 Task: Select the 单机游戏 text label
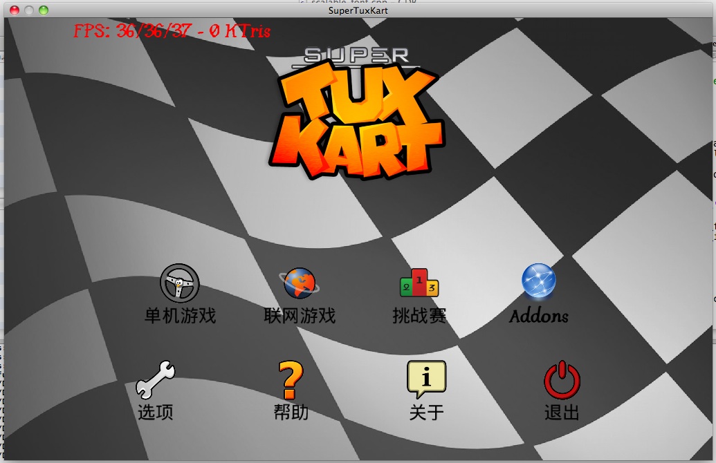pyautogui.click(x=180, y=316)
